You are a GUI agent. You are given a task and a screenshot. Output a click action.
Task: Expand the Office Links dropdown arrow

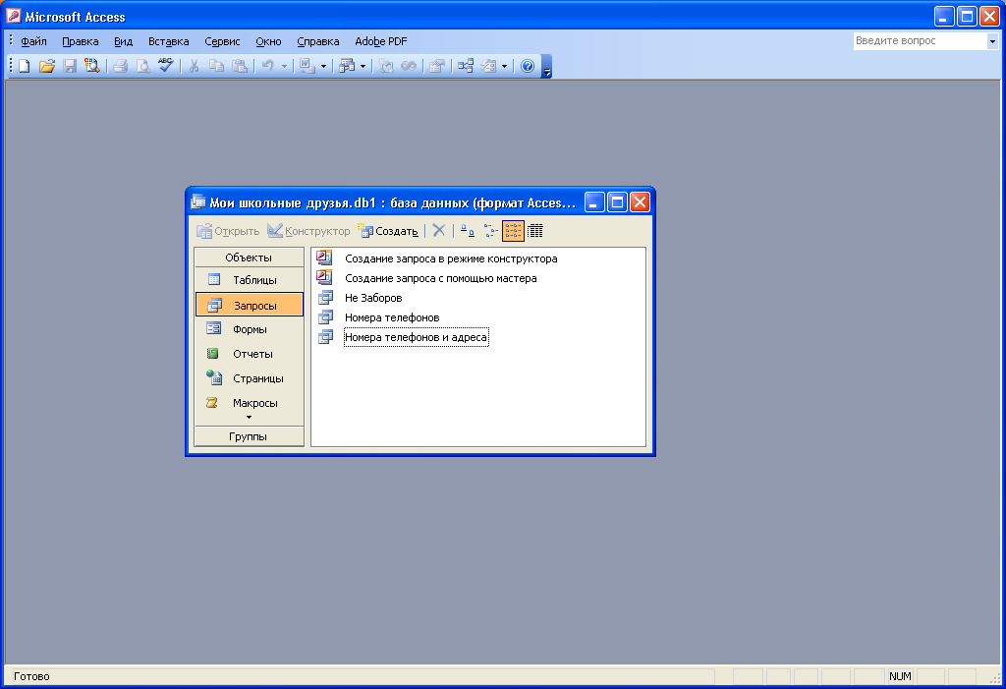(x=323, y=66)
